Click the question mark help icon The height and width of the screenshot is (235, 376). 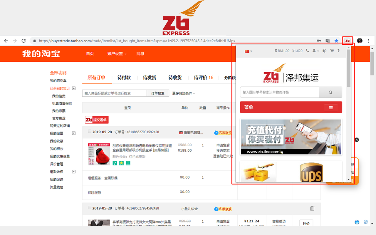click(x=338, y=51)
